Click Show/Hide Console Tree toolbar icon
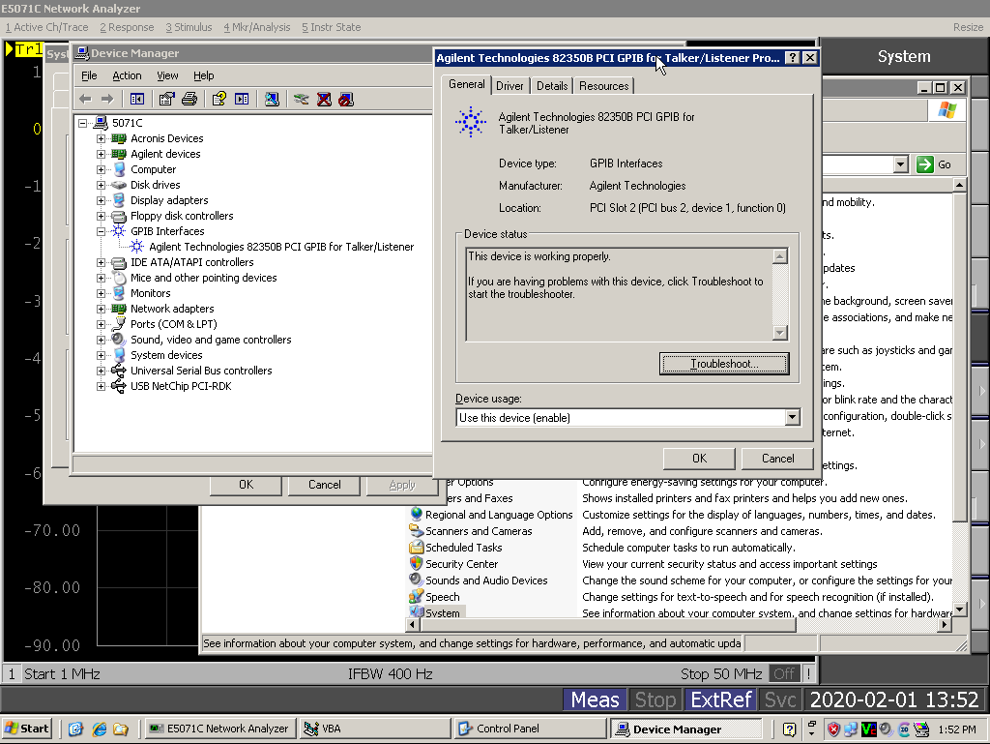990x744 pixels. pos(137,99)
